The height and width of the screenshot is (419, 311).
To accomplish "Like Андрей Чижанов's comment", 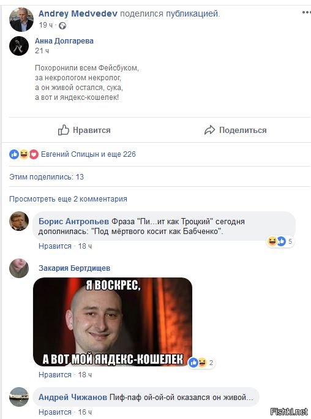I will coord(55,412).
